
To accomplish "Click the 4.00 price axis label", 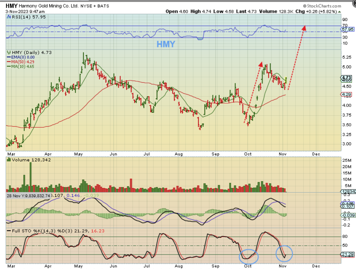I will point(347,105).
